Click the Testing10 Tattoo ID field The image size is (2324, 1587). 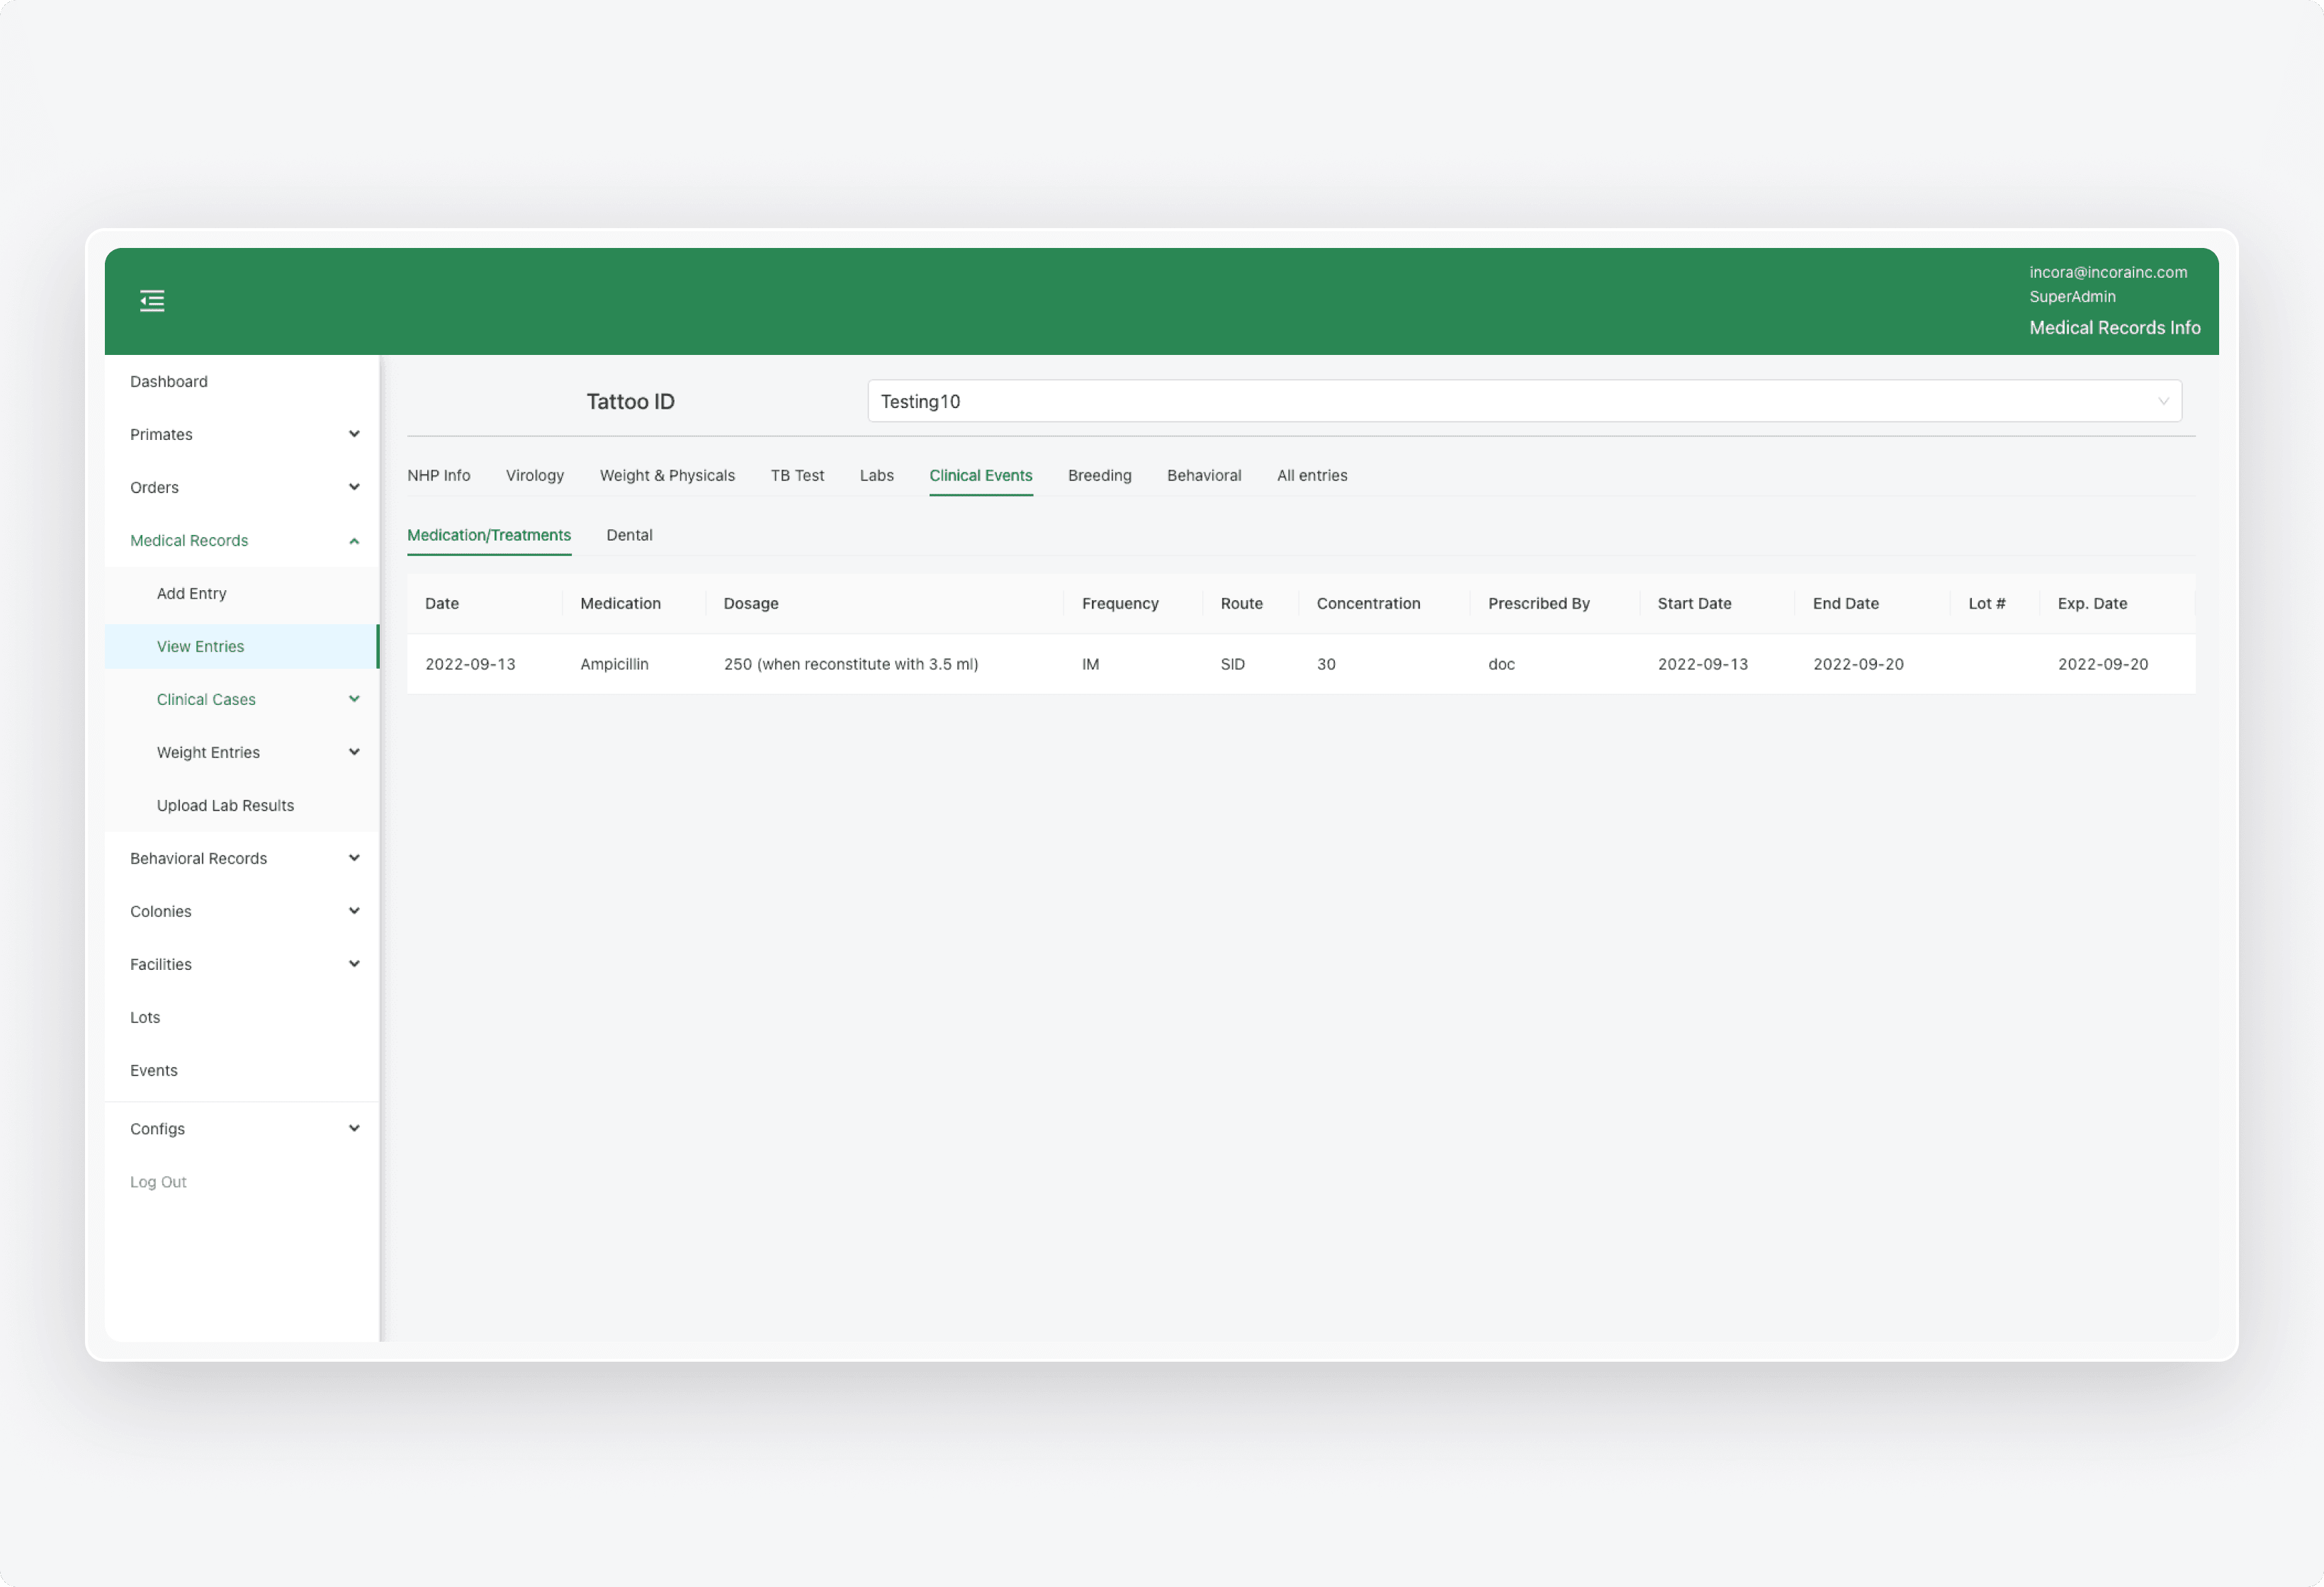[x=1524, y=401]
